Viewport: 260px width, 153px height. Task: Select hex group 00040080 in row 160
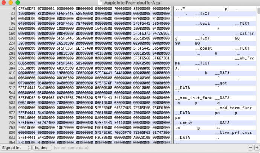[65, 33]
